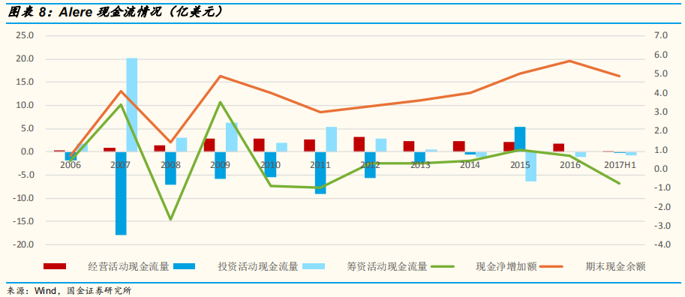Click the chart title 图表 8: Alere 现金流情况
The width and height of the screenshot is (685, 297).
pos(116,12)
